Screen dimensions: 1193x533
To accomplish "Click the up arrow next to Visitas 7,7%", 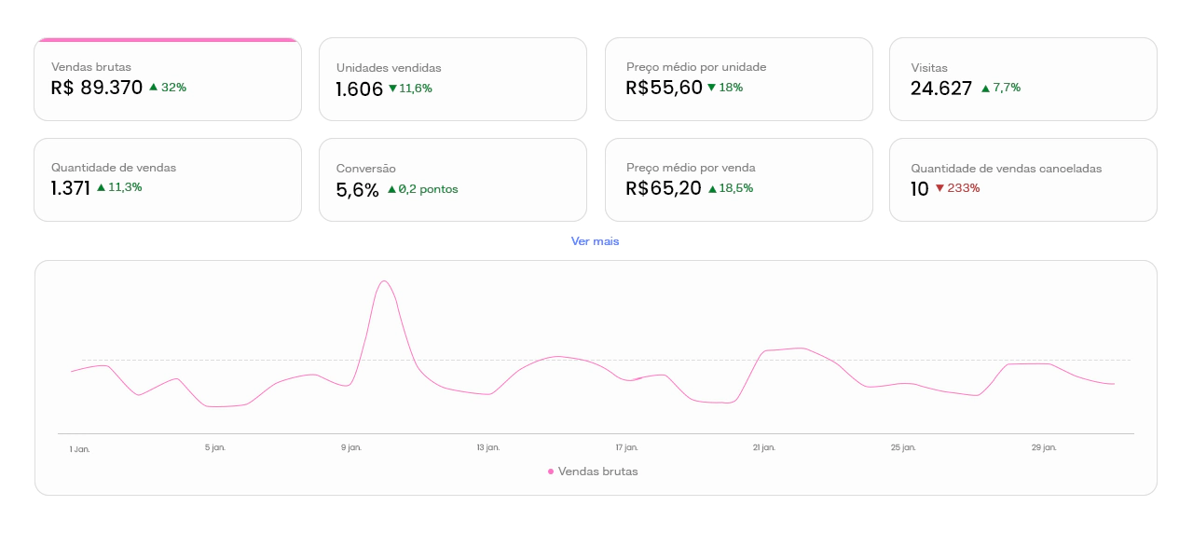I will (x=985, y=89).
